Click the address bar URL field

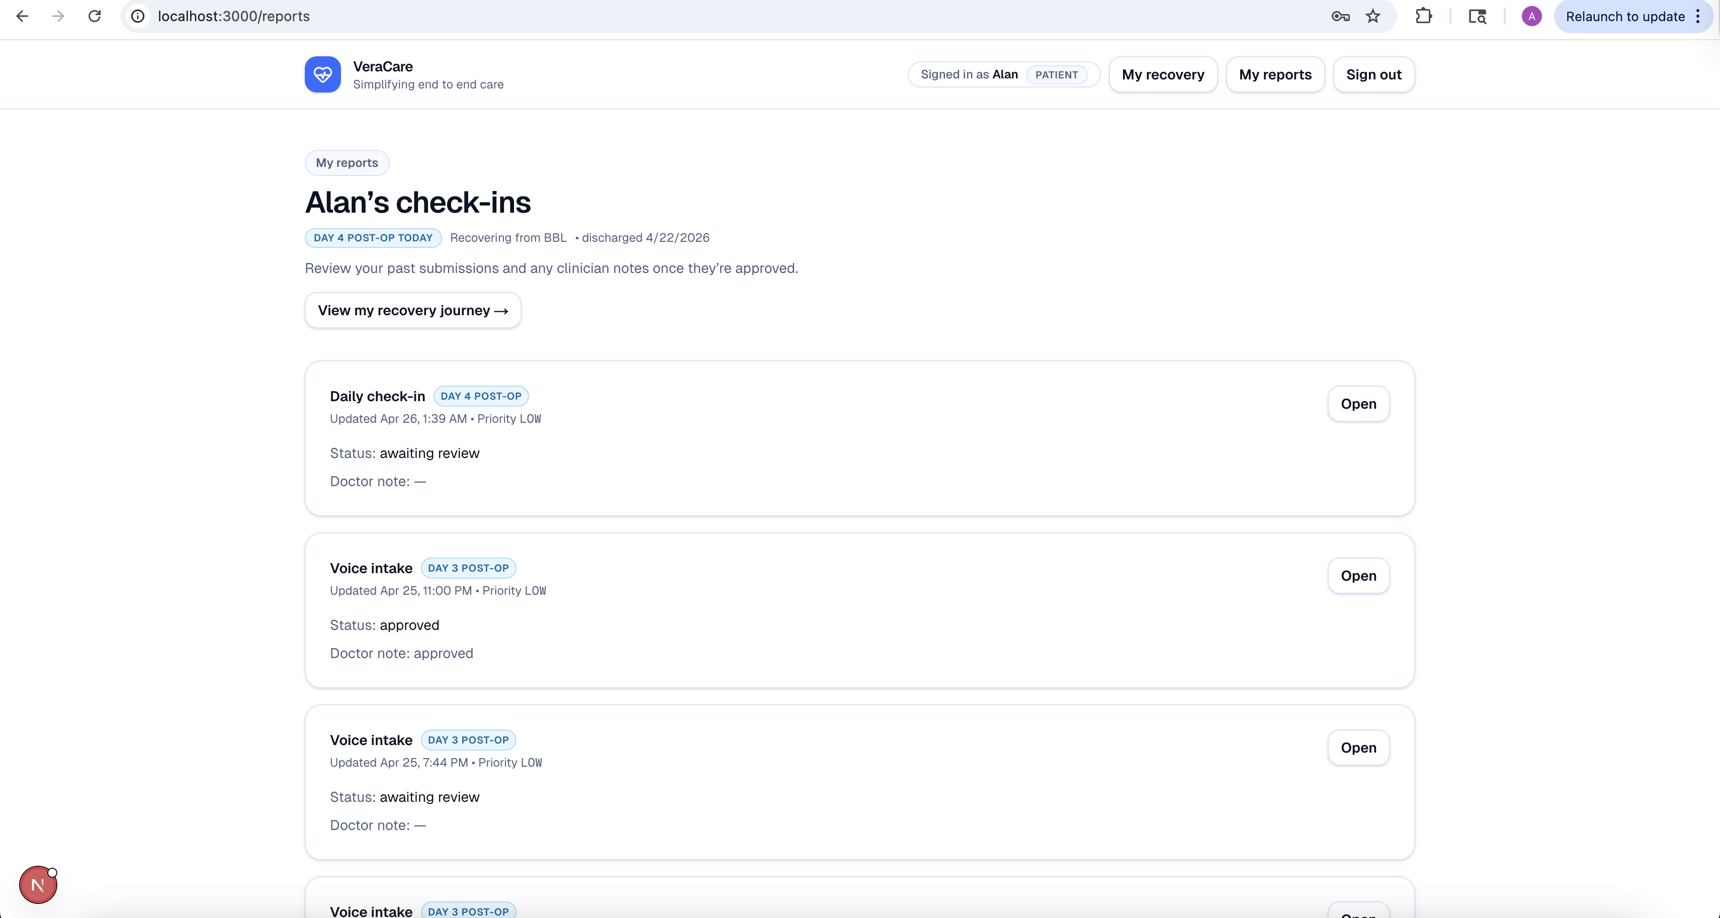668,16
